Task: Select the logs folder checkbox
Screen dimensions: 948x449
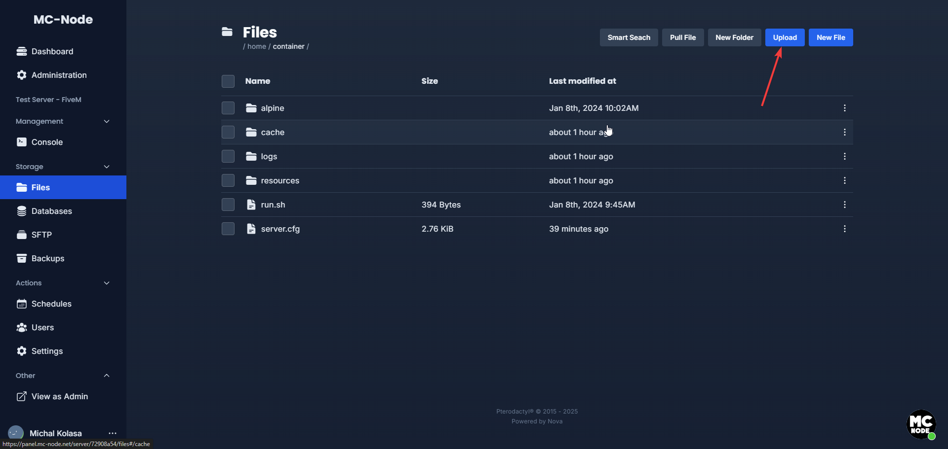Action: click(228, 156)
